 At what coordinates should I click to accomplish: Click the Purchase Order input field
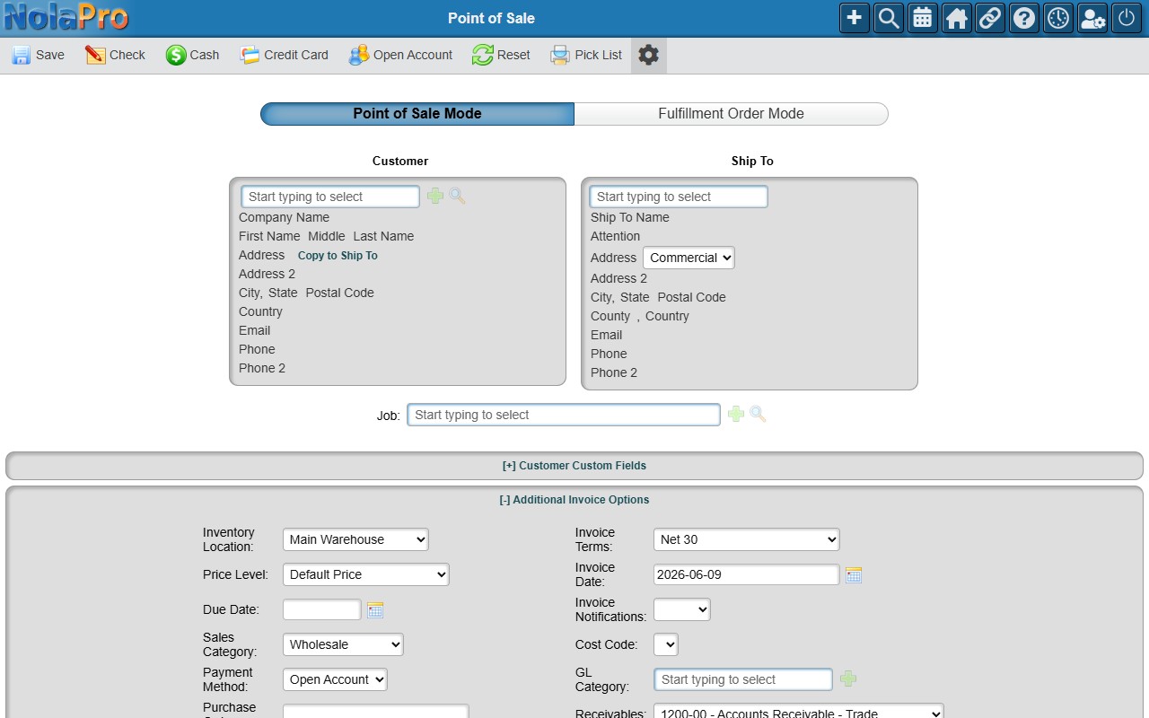[376, 712]
